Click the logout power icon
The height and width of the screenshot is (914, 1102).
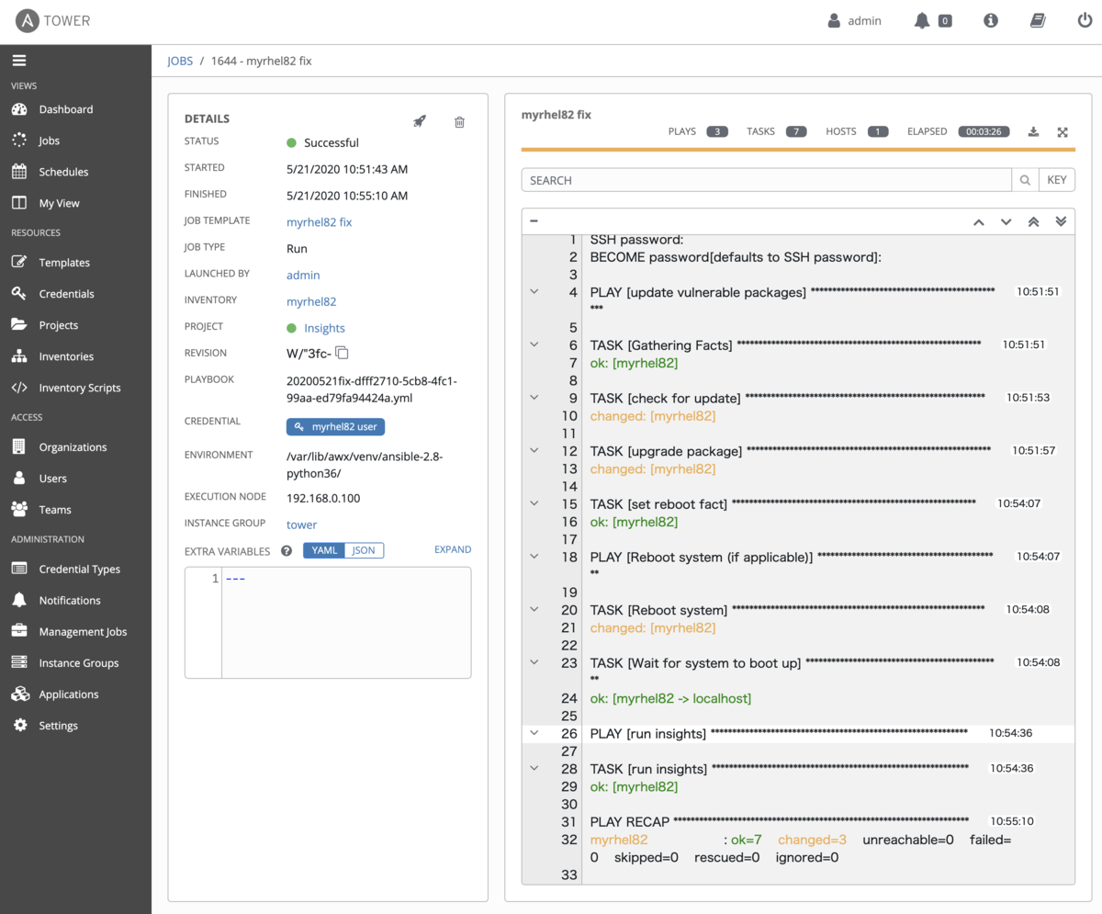(1085, 20)
